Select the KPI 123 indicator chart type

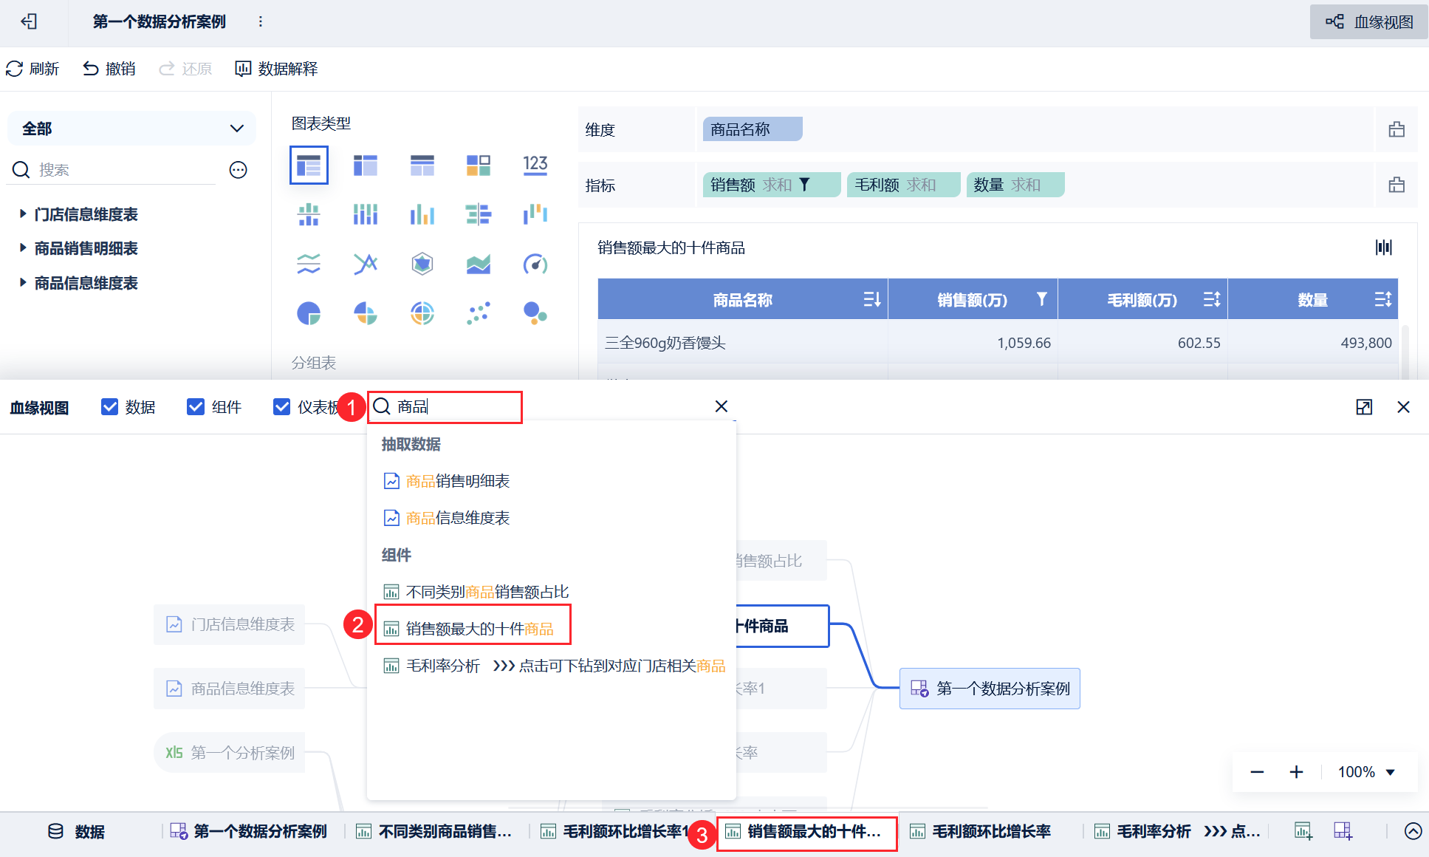[x=535, y=165]
